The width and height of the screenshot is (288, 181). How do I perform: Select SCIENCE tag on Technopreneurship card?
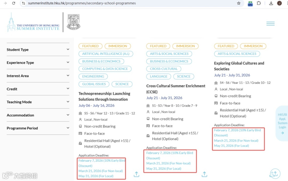coord(122,84)
